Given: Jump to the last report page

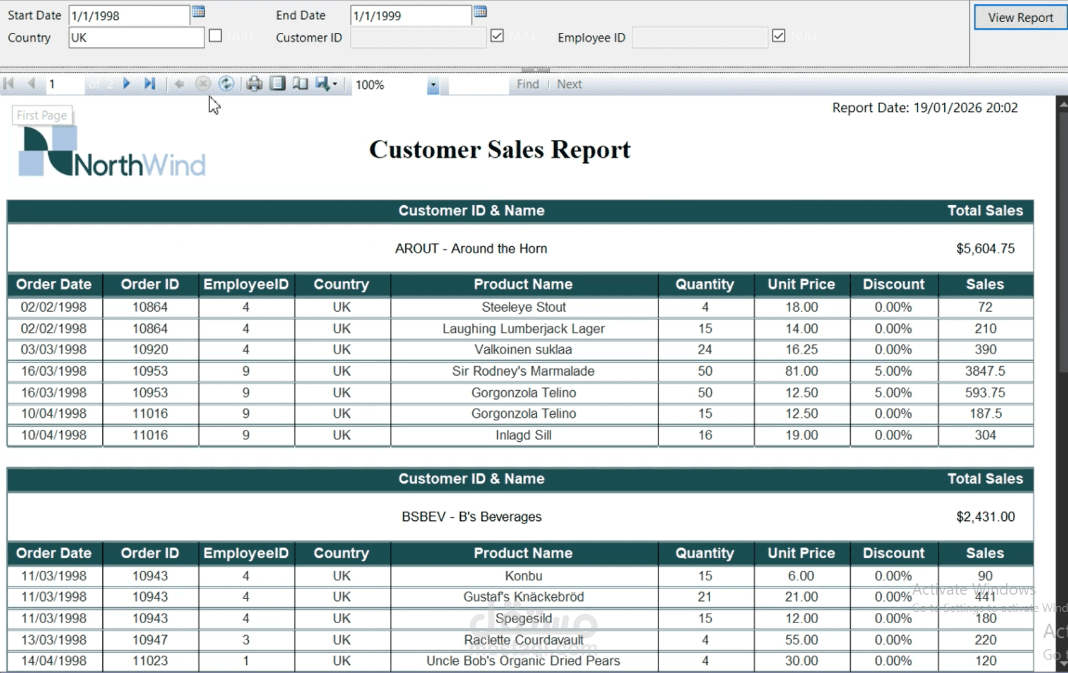Looking at the screenshot, I should pyautogui.click(x=150, y=84).
